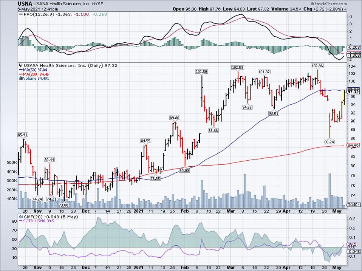
Task: Click the 97.32 price tag on right axis
Action: point(353,92)
